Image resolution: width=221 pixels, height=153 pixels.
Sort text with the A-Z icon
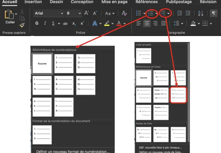[200, 13]
